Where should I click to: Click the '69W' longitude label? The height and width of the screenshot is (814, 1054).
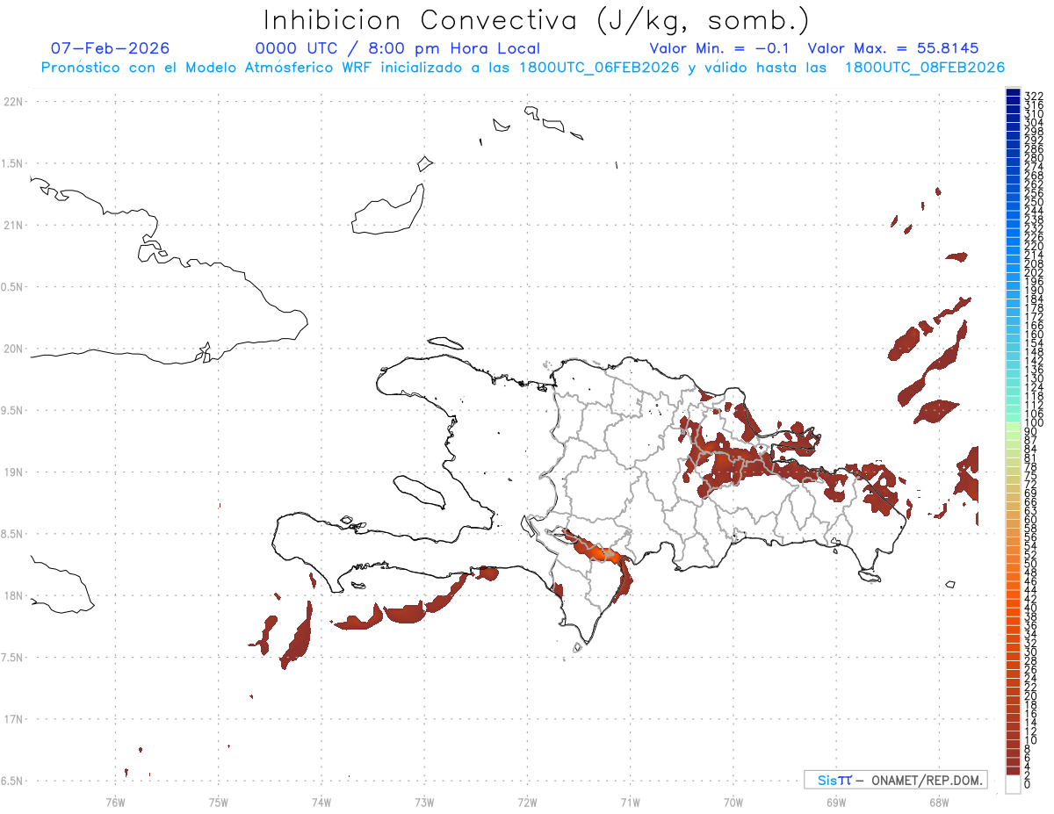tap(836, 802)
